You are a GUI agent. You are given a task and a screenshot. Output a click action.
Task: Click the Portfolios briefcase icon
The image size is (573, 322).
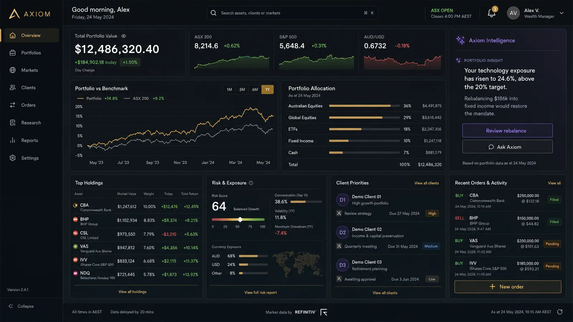[13, 53]
